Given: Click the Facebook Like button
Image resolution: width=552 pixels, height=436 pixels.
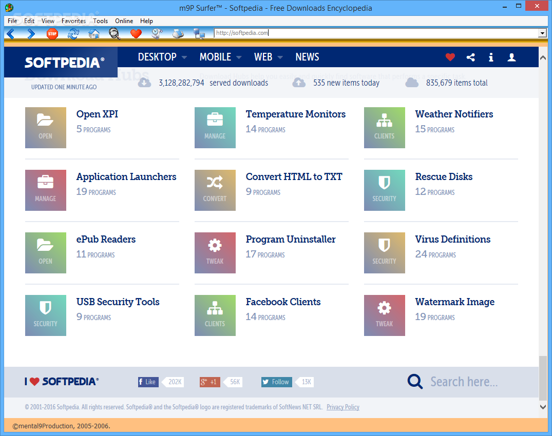Looking at the screenshot, I should [148, 382].
